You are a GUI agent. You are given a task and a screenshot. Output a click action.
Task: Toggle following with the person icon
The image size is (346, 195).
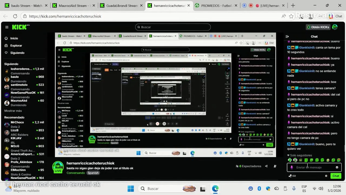click(275, 166)
